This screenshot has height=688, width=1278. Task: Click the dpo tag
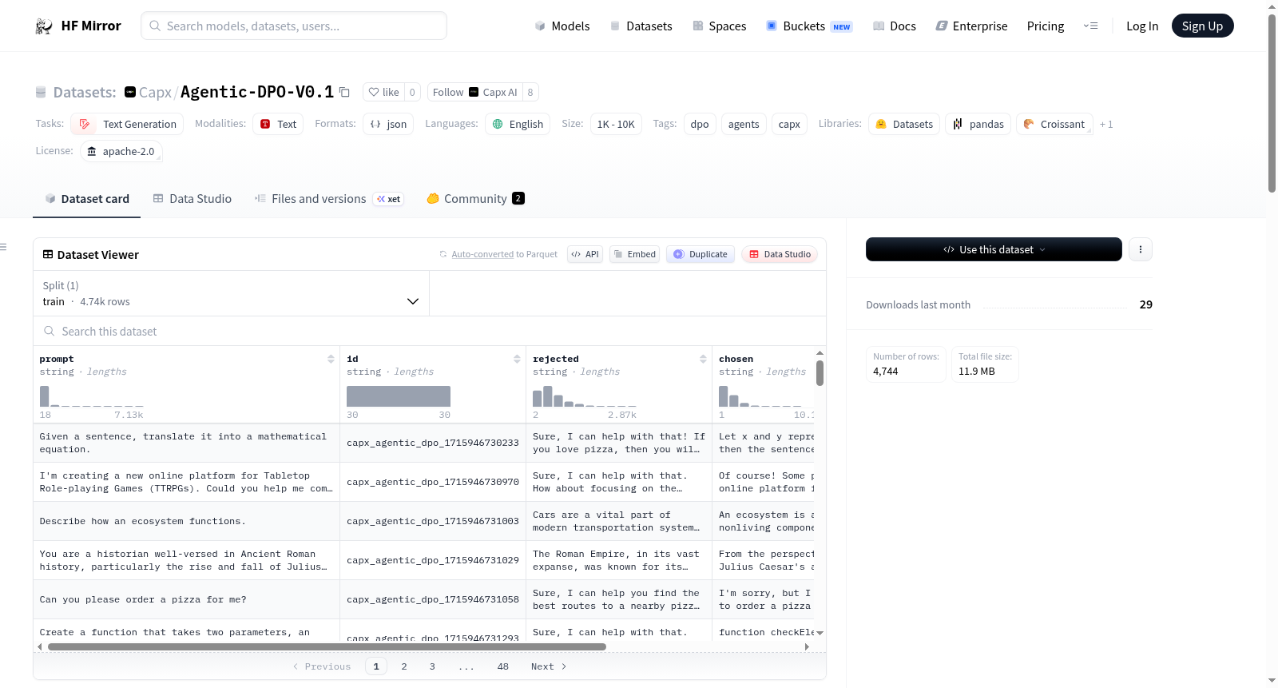[700, 124]
